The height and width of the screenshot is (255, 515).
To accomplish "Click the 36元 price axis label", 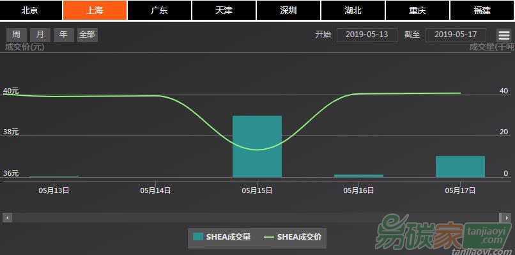I will tap(11, 173).
